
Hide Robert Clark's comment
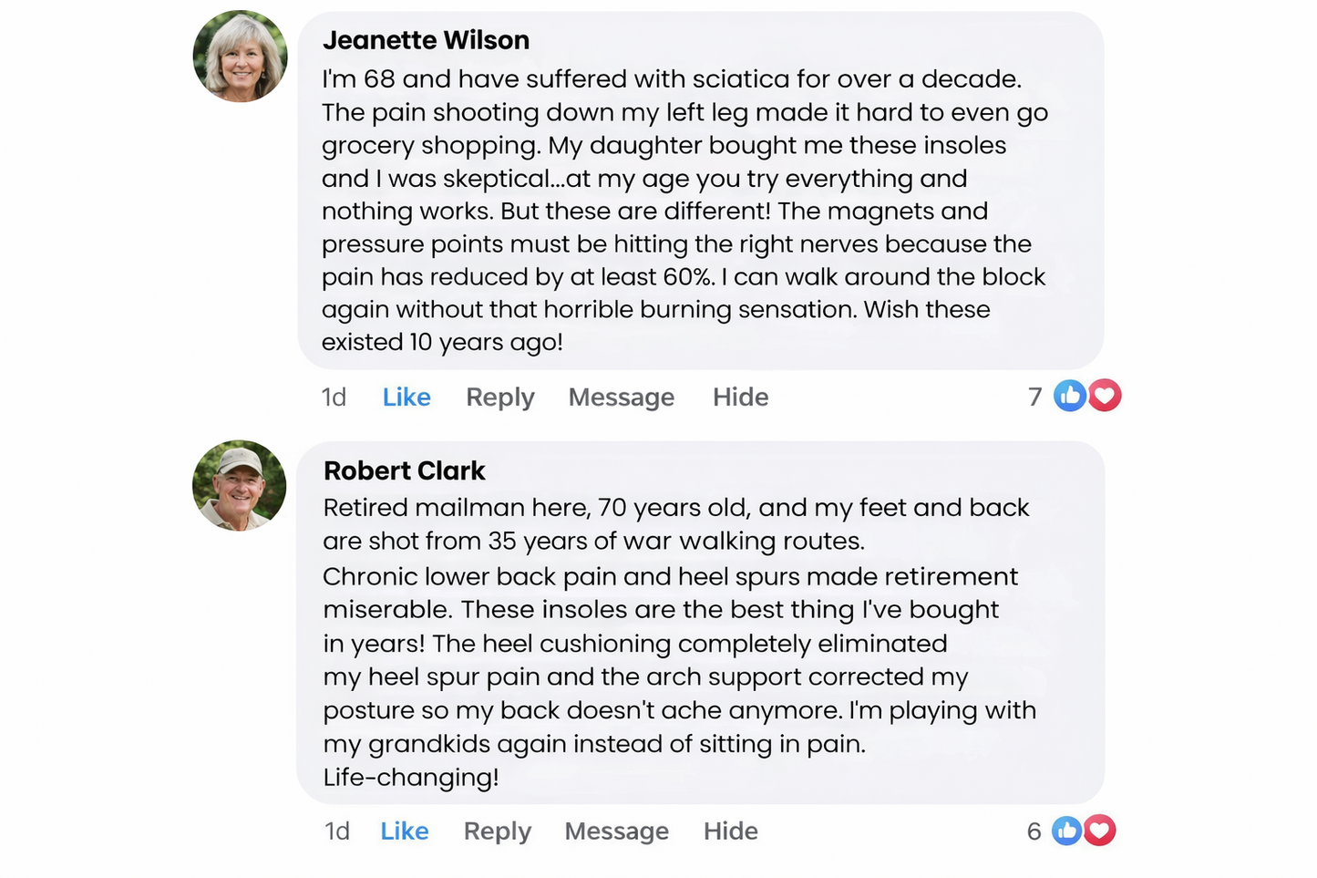(730, 832)
